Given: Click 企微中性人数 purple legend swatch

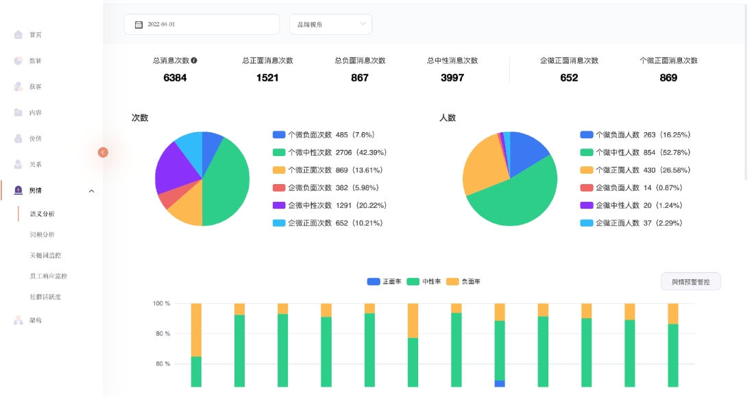Looking at the screenshot, I should [x=586, y=205].
